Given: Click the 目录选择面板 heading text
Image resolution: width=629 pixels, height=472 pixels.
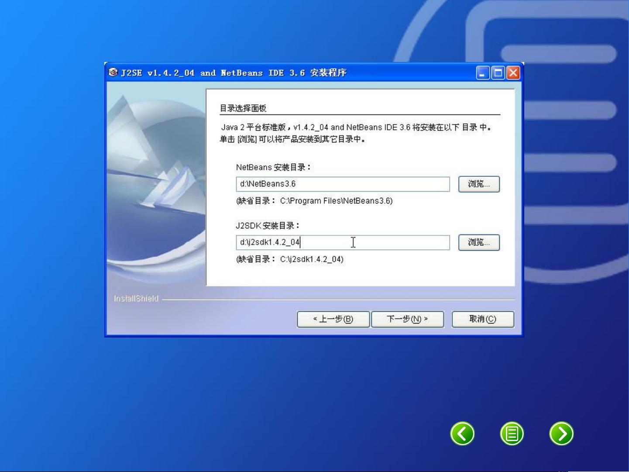Looking at the screenshot, I should click(x=243, y=108).
